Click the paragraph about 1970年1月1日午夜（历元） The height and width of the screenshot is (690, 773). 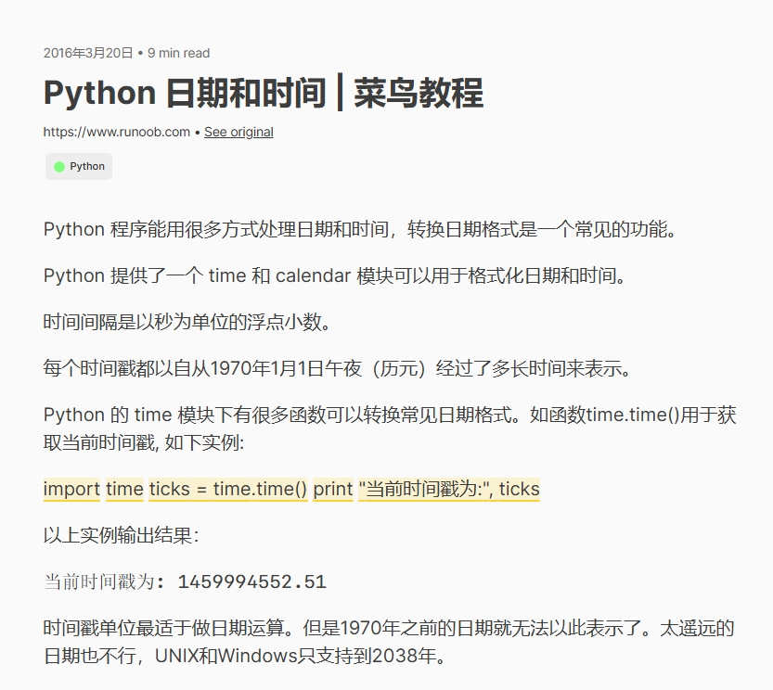pyautogui.click(x=338, y=368)
